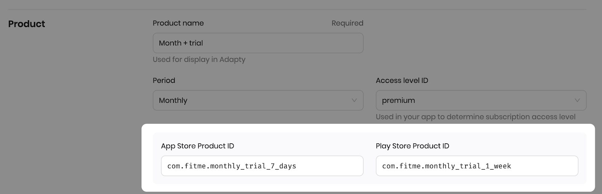Image resolution: width=602 pixels, height=194 pixels.
Task: Focus the Product name field with "Month + trial"
Action: 258,43
